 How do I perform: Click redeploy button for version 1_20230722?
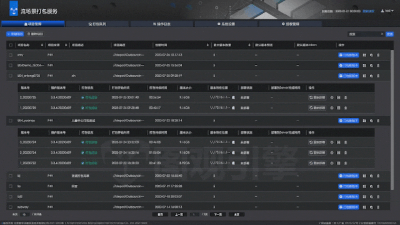point(317,163)
